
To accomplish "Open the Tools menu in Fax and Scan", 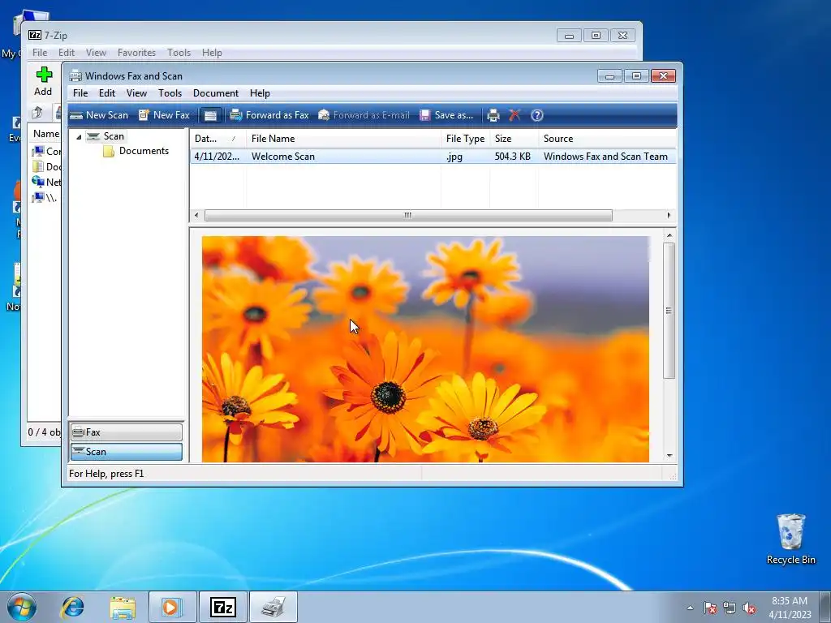I will pyautogui.click(x=170, y=93).
